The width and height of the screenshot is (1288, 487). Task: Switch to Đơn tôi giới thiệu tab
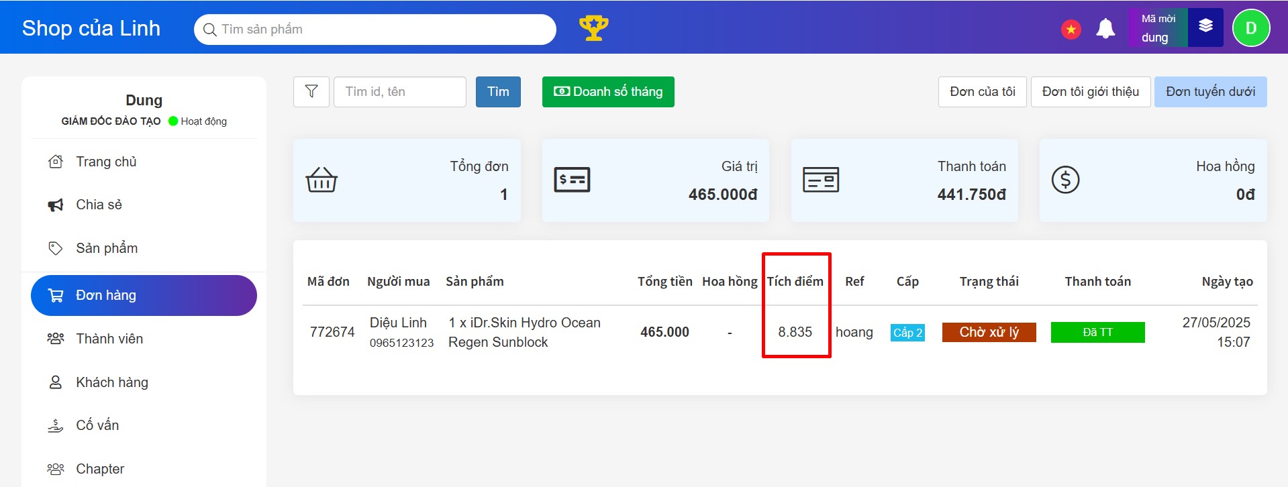1091,91
